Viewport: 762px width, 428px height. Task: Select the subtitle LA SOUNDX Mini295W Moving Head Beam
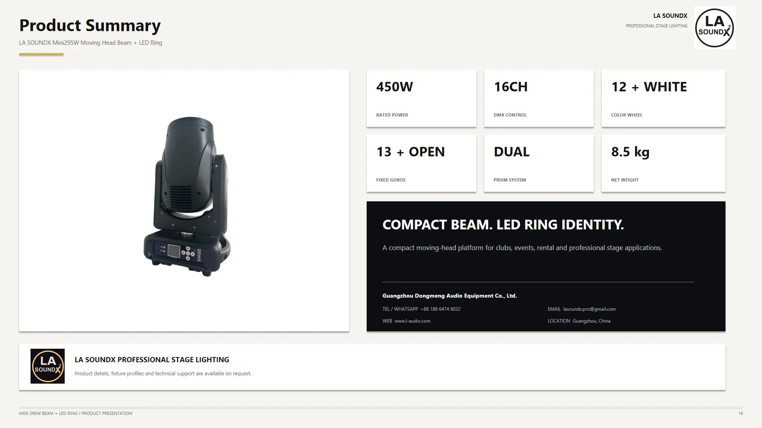coord(90,43)
